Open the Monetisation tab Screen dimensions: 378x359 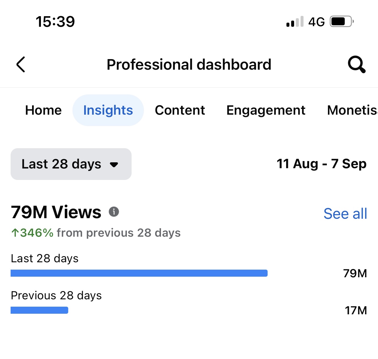(x=352, y=110)
